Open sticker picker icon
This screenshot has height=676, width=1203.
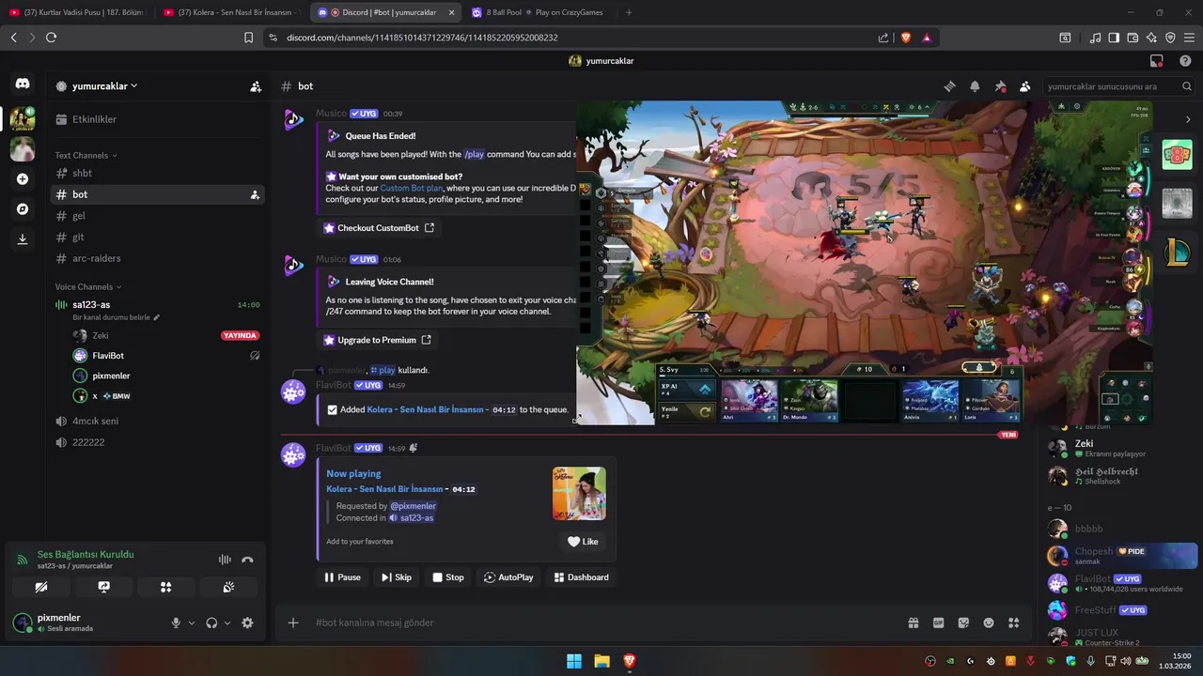pyautogui.click(x=963, y=622)
